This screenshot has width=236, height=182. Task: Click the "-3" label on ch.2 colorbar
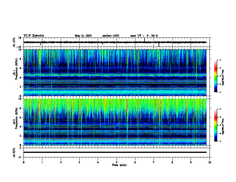(x=220, y=109)
